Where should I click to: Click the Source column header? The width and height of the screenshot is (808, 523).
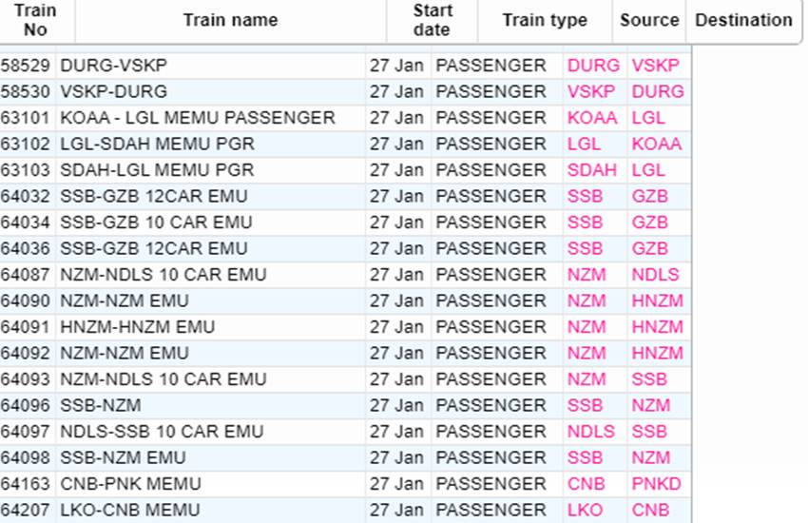pyautogui.click(x=649, y=21)
